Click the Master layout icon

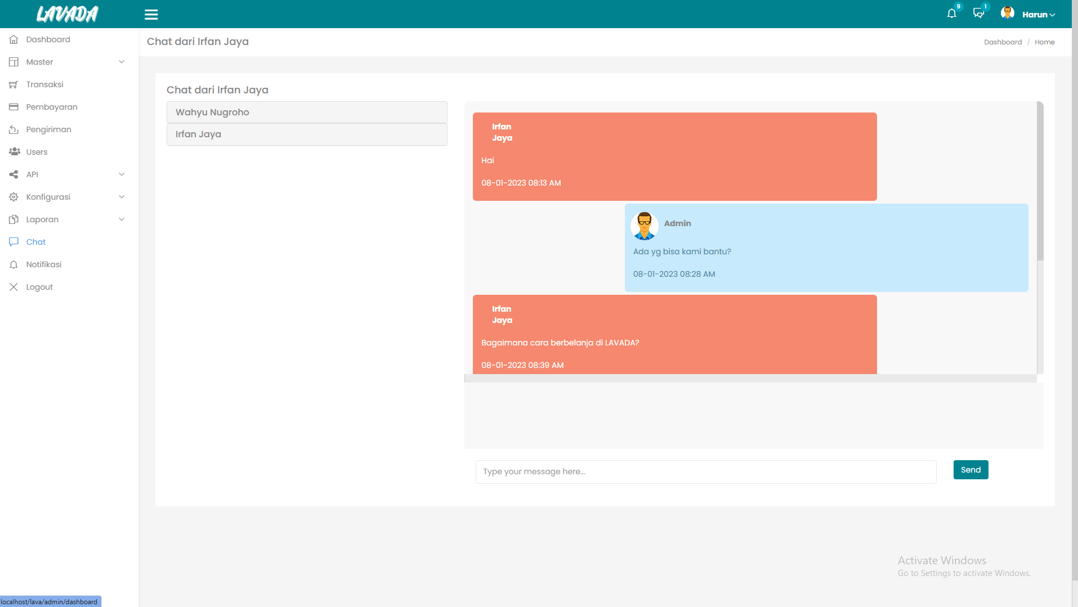pos(14,62)
